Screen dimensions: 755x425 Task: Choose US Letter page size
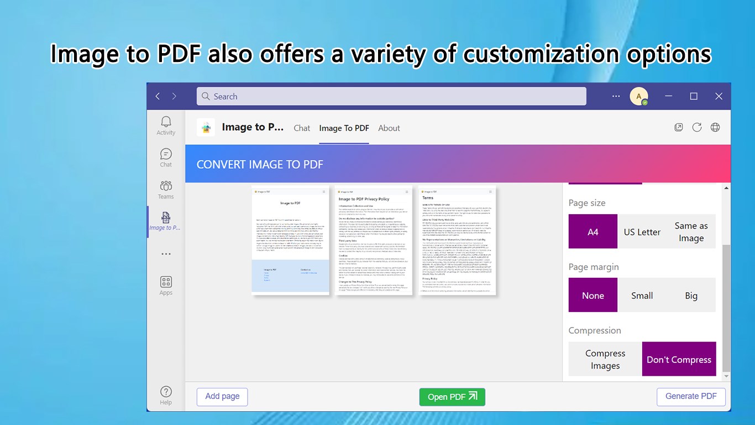[642, 231]
